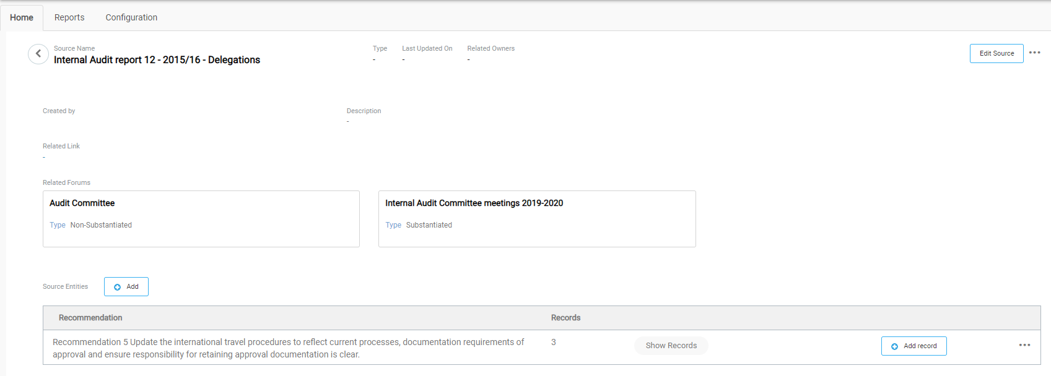Click the Records column header

(565, 318)
